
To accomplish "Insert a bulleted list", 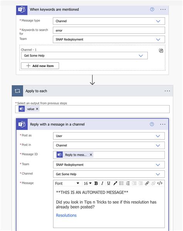I will (122, 183).
